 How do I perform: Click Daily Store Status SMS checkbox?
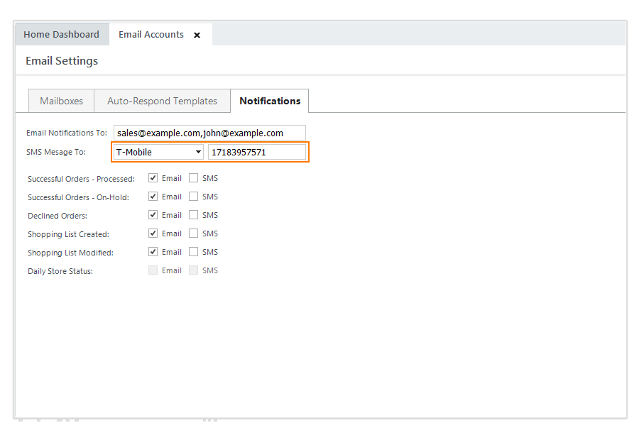coord(193,270)
